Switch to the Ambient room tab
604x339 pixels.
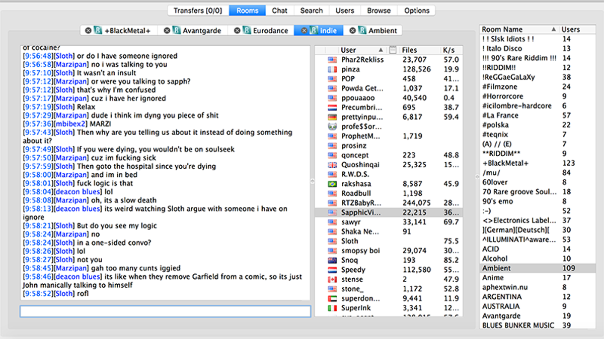(373, 31)
